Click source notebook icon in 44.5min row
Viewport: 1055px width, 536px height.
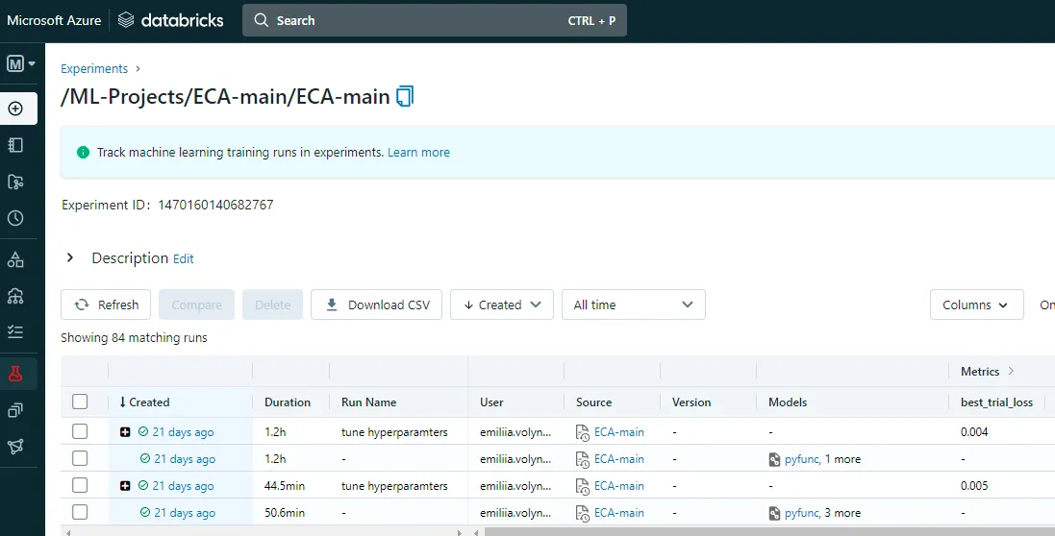582,486
